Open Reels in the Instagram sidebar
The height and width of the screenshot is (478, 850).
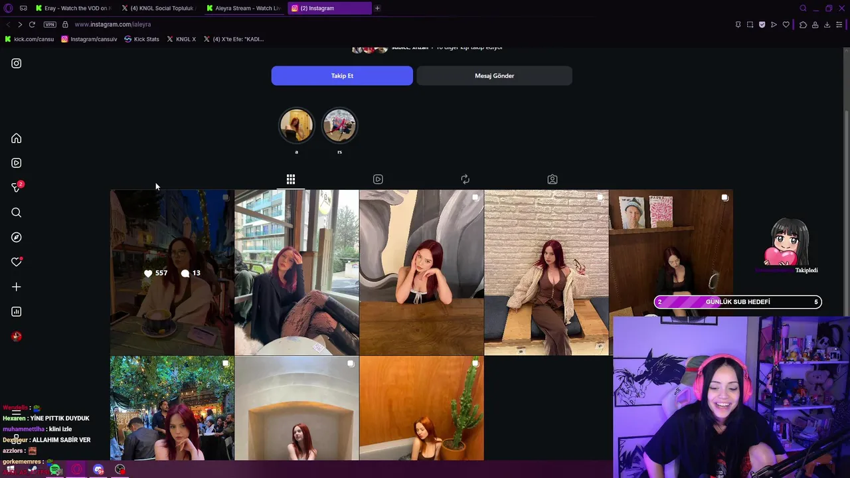click(17, 163)
